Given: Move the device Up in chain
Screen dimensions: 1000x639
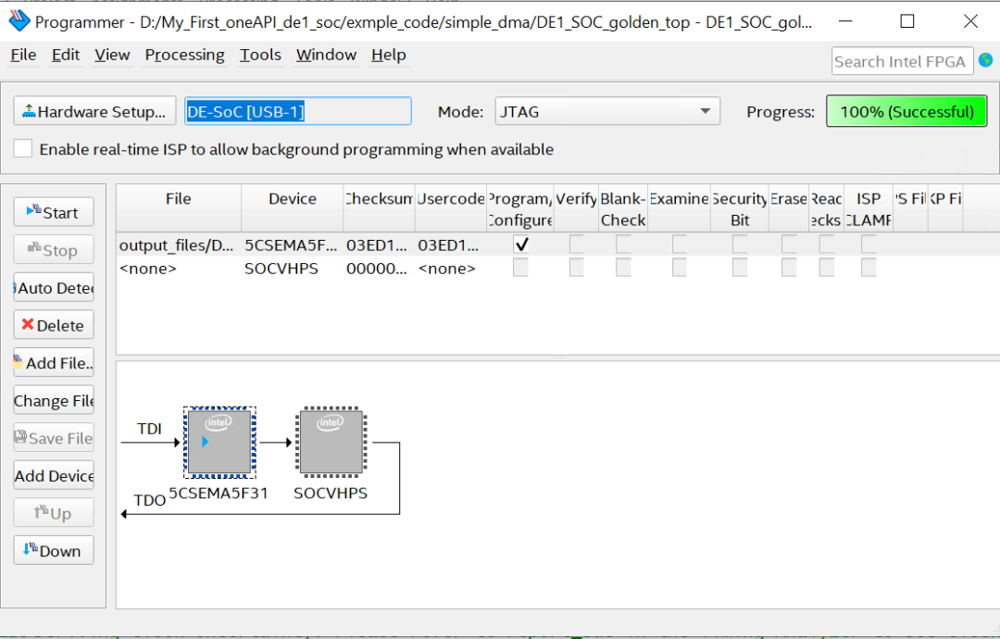Looking at the screenshot, I should pyautogui.click(x=54, y=513).
